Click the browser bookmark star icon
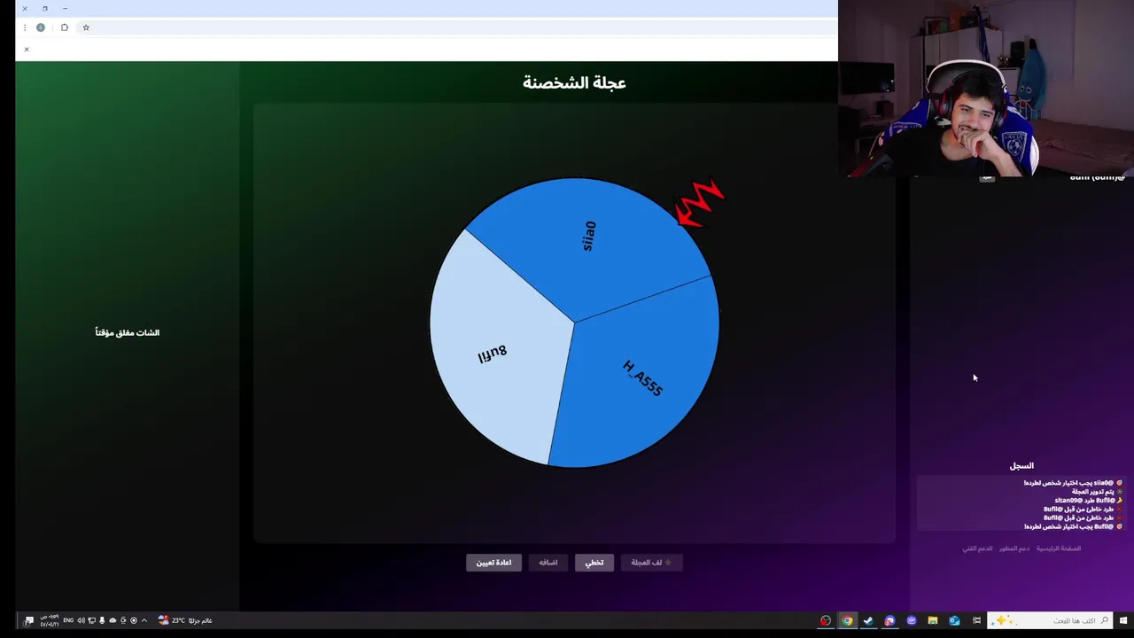The image size is (1134, 638). pyautogui.click(x=86, y=27)
